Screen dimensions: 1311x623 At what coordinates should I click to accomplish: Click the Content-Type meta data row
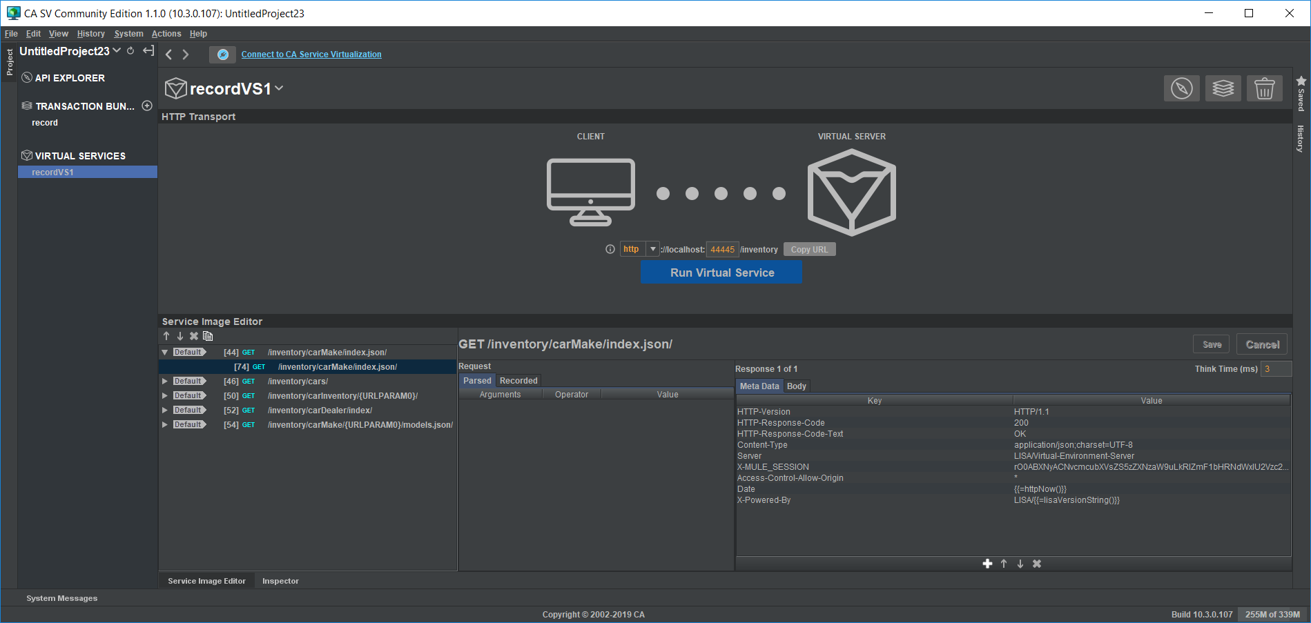click(x=1013, y=445)
